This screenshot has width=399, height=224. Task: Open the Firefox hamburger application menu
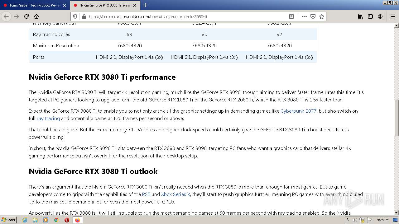click(x=393, y=16)
